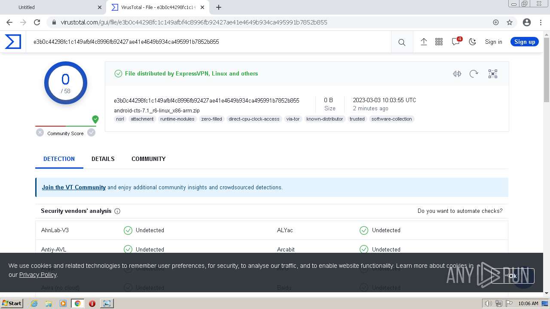Image resolution: width=550 pixels, height=309 pixels.
Task: Click the direct-cpu-clock-access tag
Action: [254, 119]
